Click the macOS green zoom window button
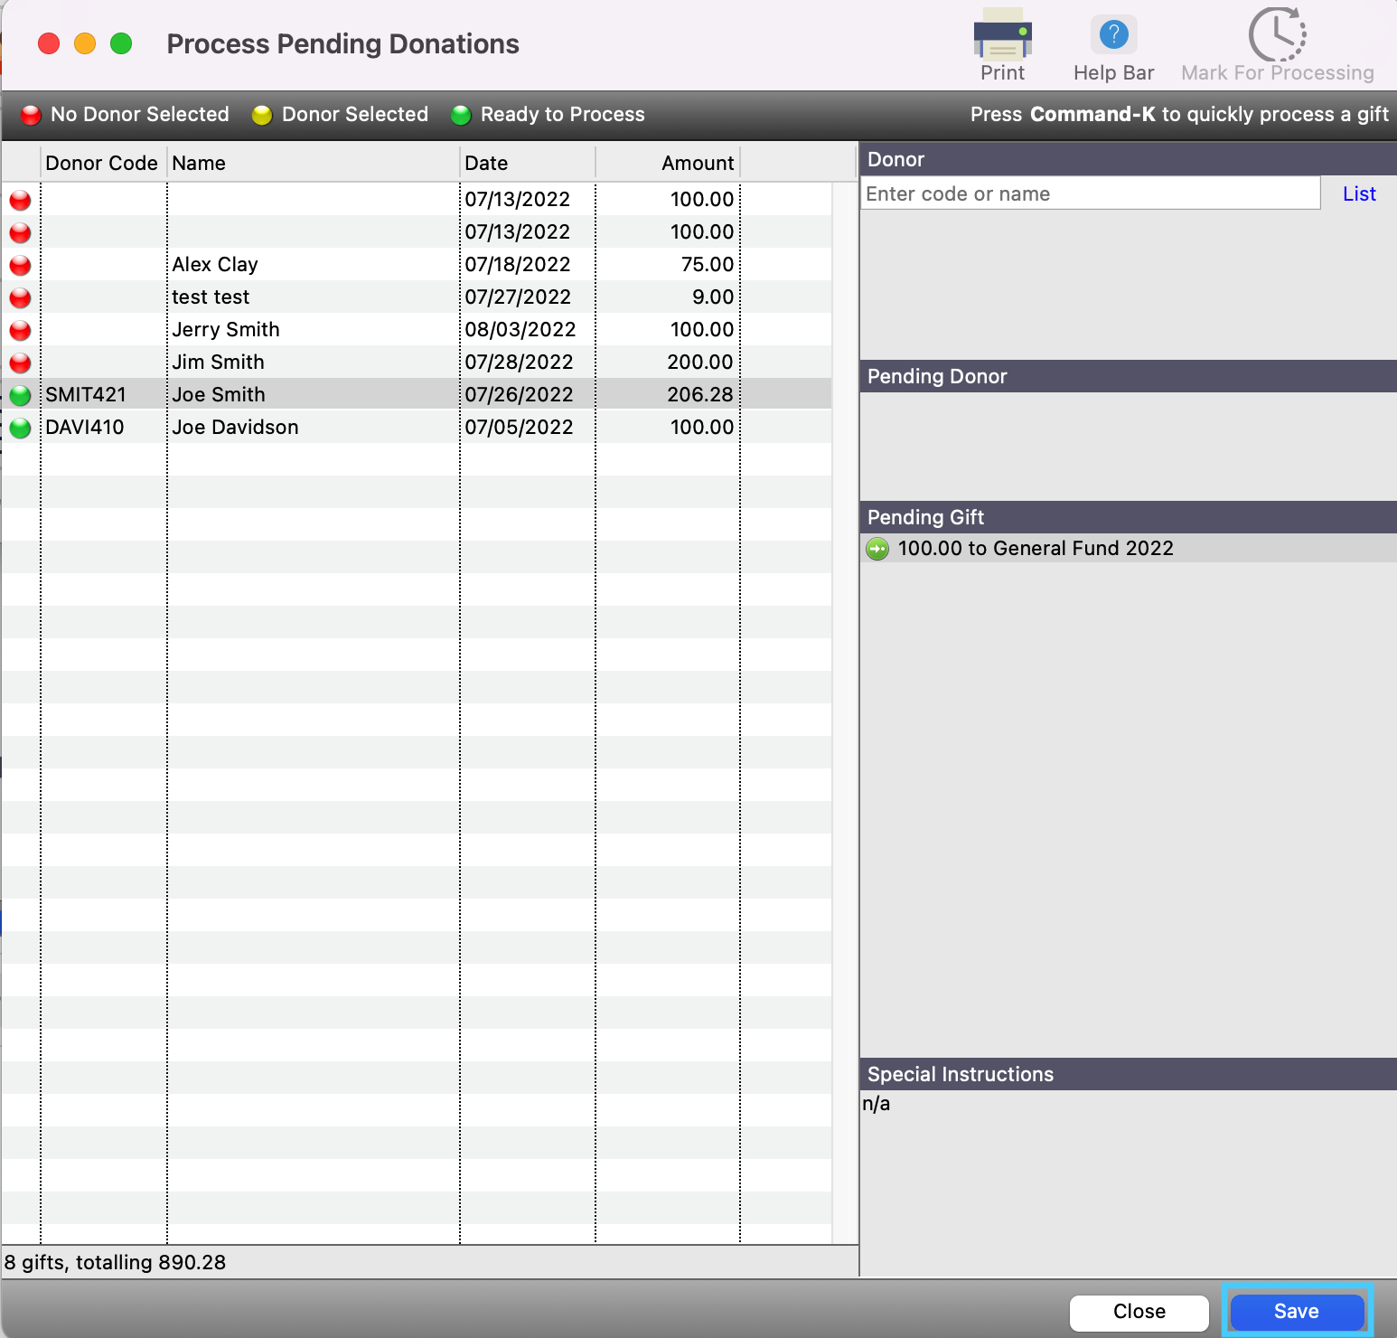 (121, 43)
